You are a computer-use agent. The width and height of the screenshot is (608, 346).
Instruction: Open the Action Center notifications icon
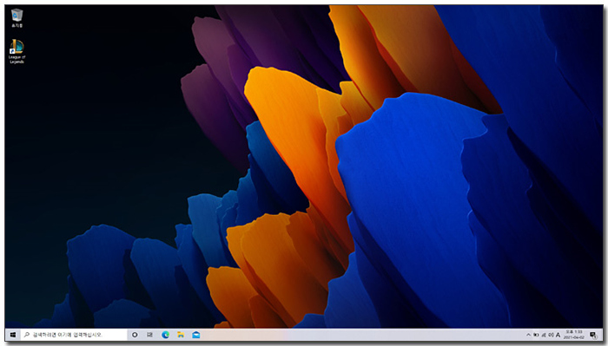(x=593, y=335)
